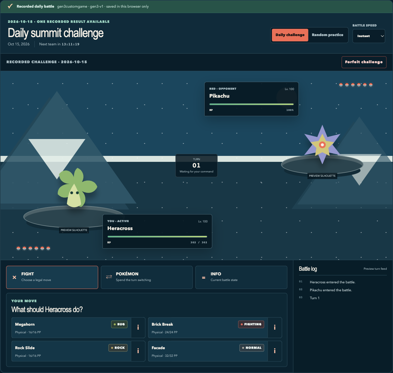Click Pikachu's HP bar
The width and height of the screenshot is (393, 373).
[x=251, y=104]
